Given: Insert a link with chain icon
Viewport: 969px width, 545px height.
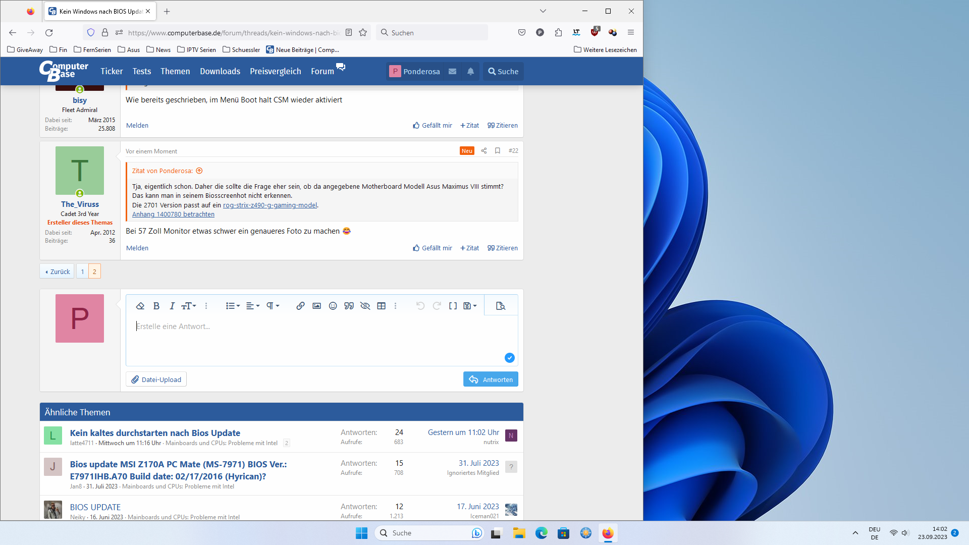Looking at the screenshot, I should [300, 306].
